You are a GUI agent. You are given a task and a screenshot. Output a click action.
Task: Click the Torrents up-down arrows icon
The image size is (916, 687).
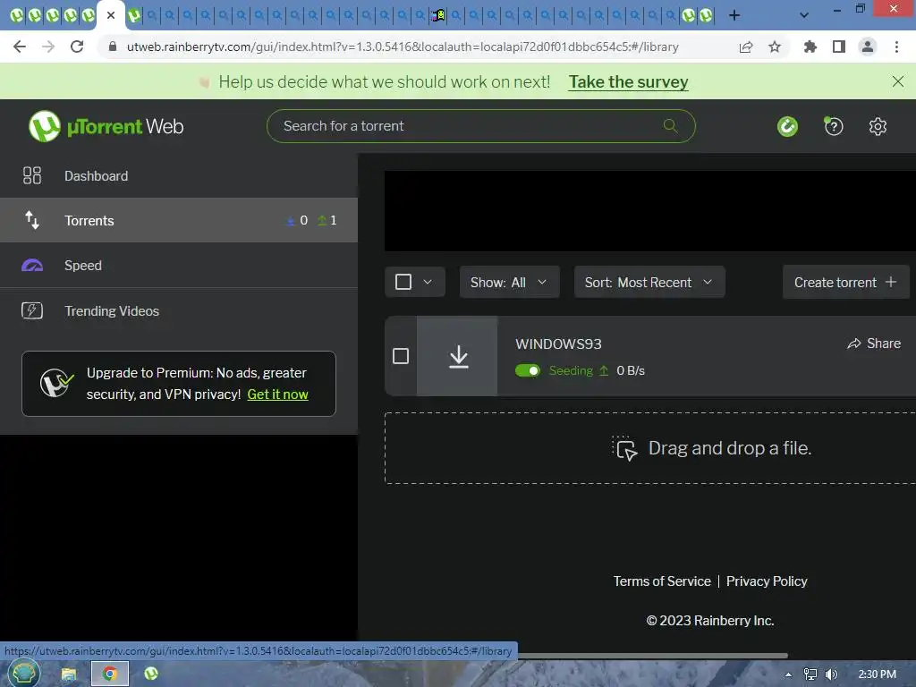[32, 220]
